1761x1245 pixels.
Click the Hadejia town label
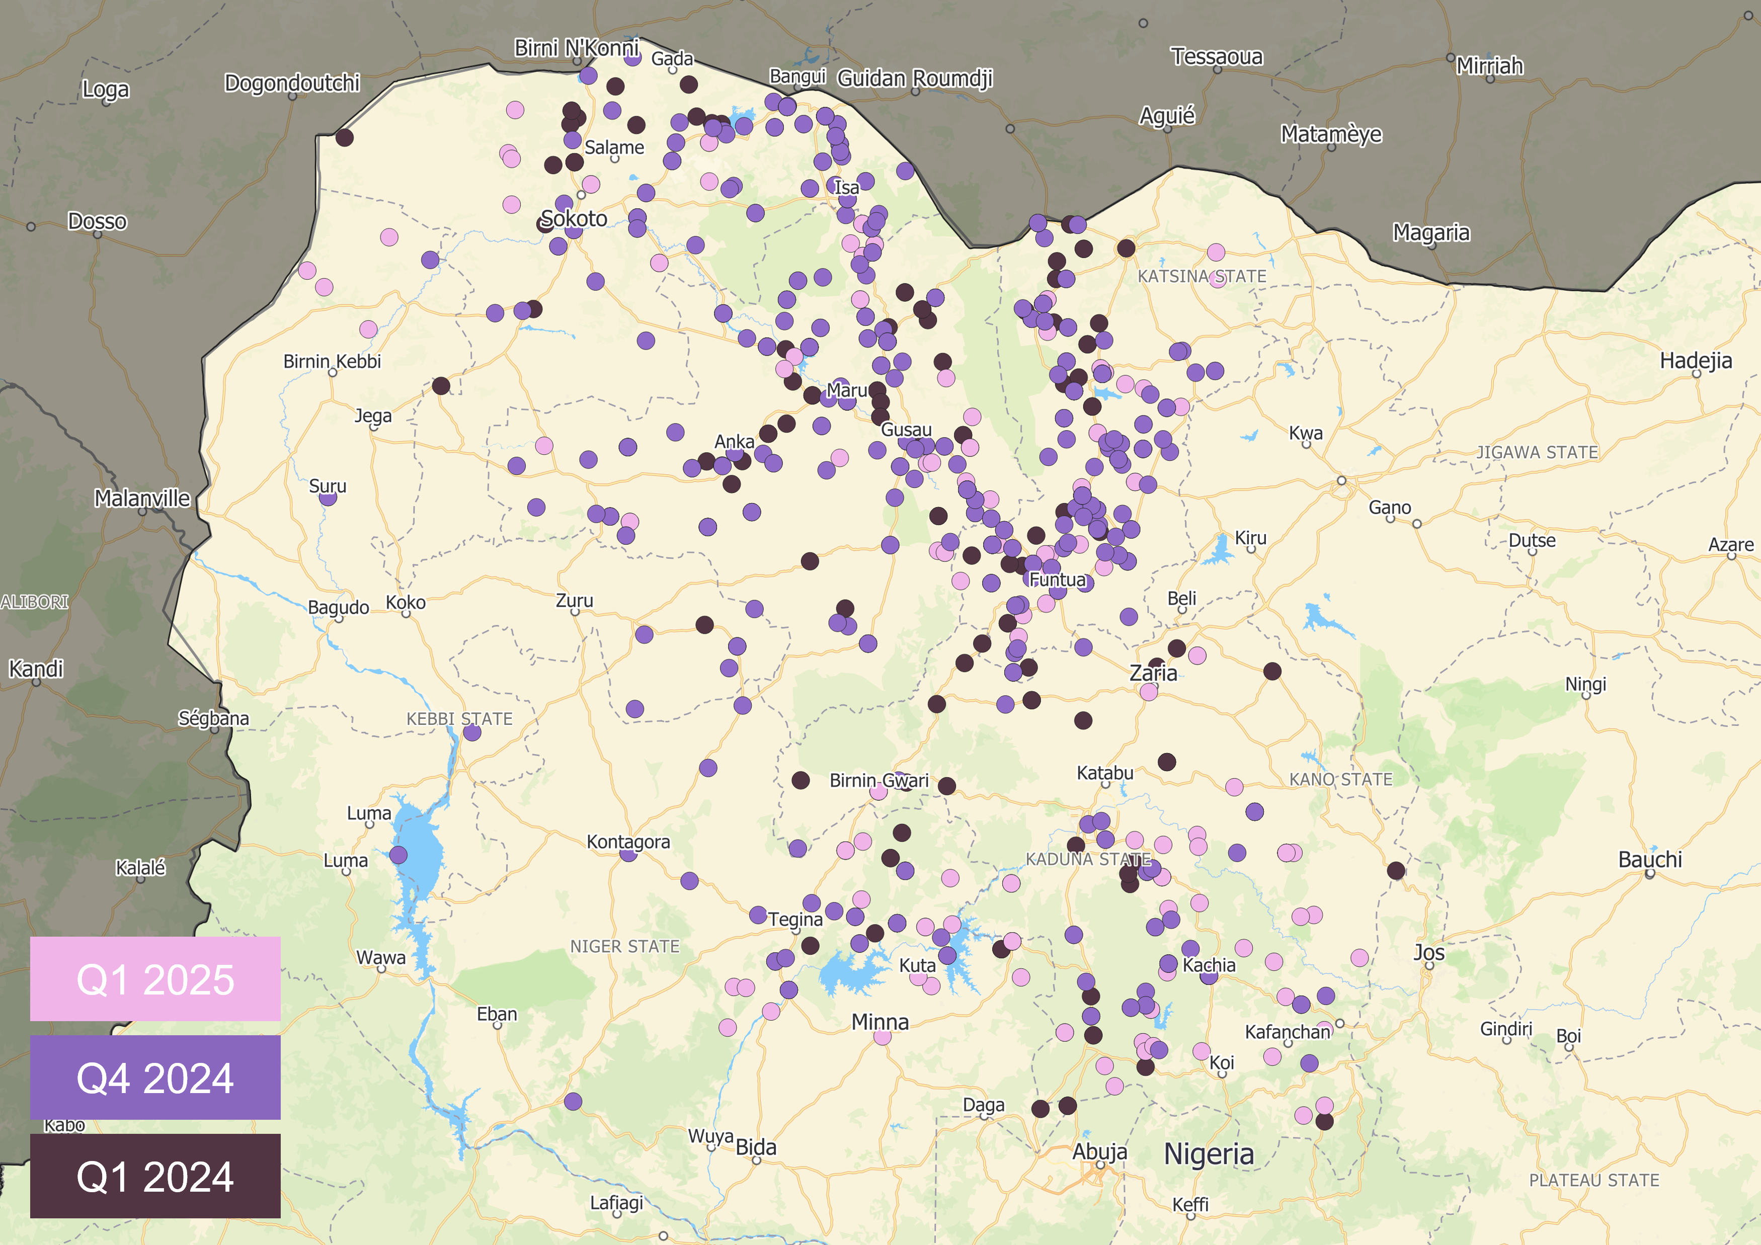(1696, 360)
